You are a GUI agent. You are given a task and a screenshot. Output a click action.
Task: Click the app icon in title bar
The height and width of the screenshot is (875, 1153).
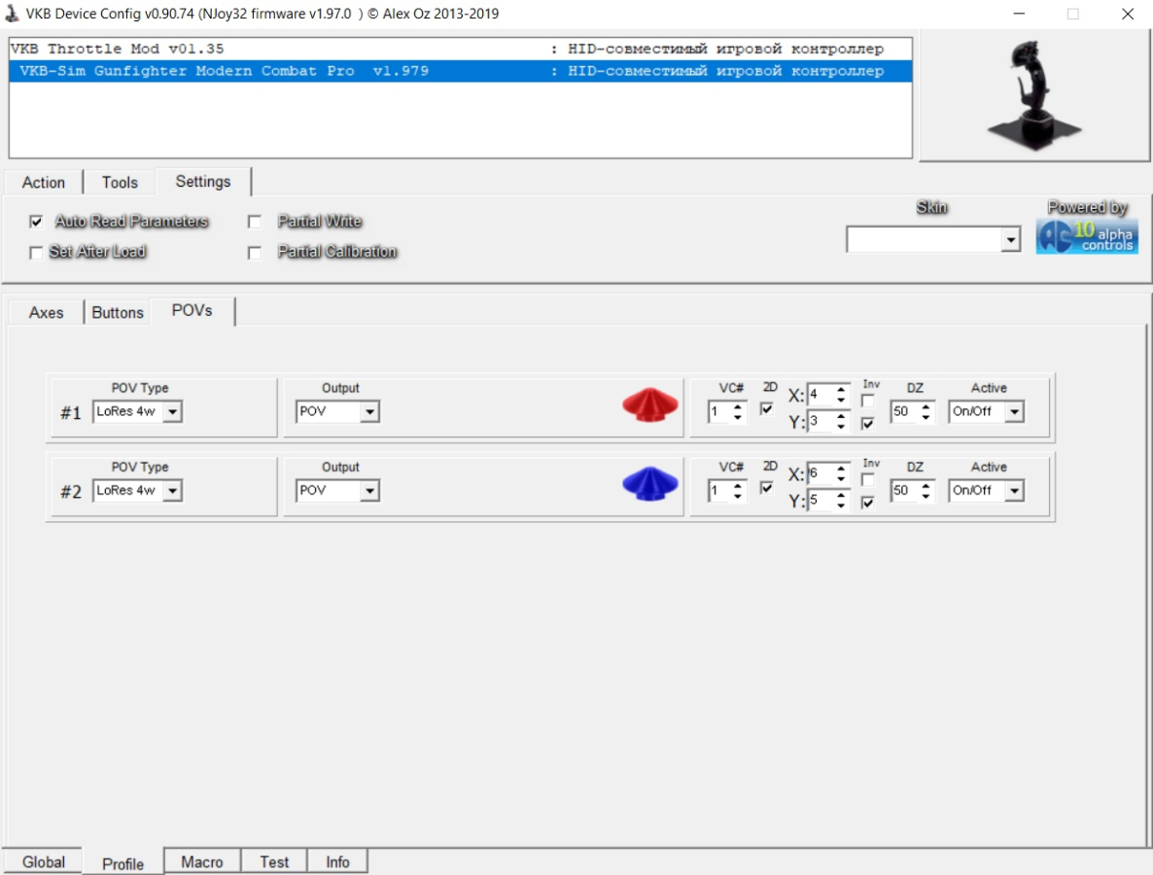coord(12,14)
